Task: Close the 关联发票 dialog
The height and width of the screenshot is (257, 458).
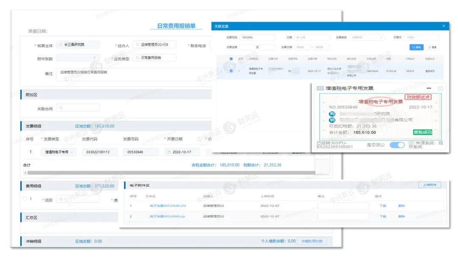Action: [444, 26]
